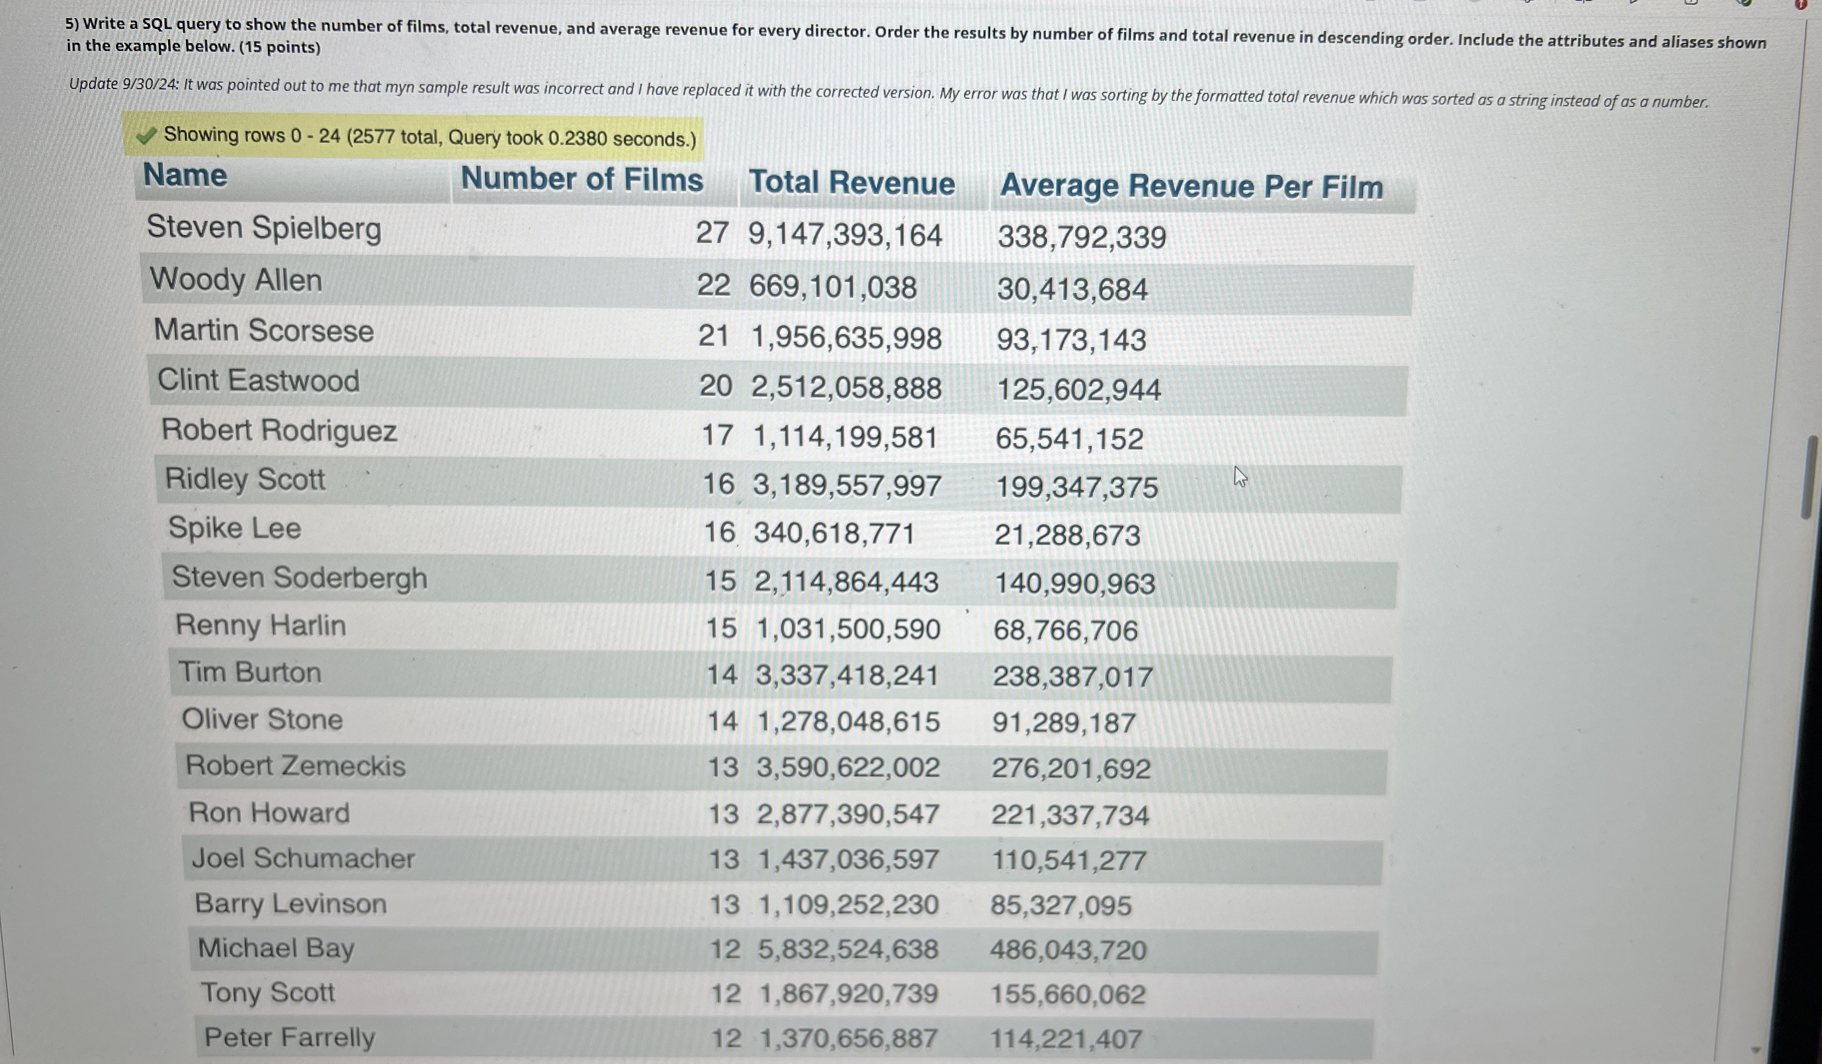1822x1064 pixels.
Task: Click the Total Revenue column header
Action: (x=851, y=183)
